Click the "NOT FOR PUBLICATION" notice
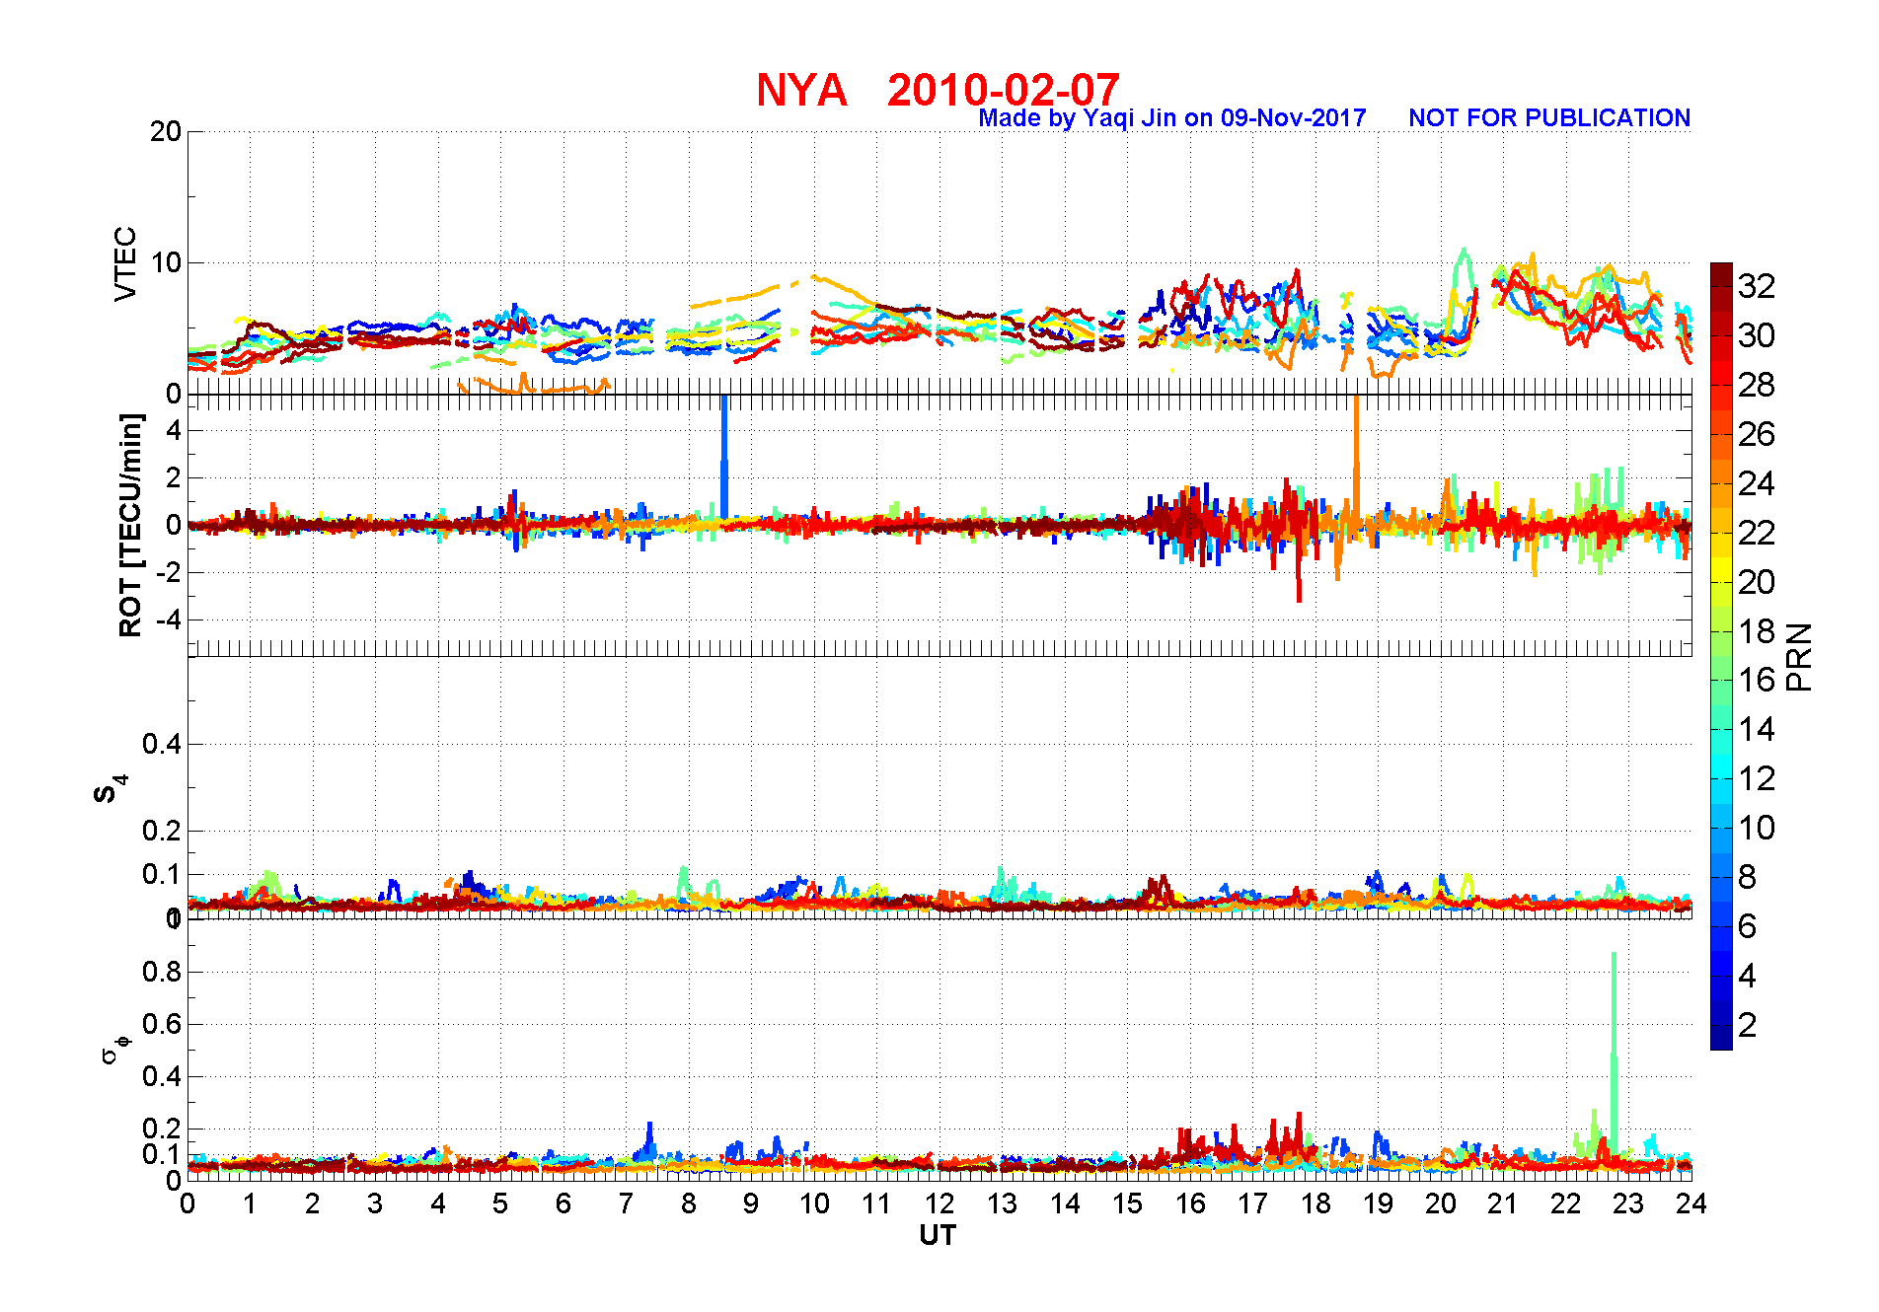This screenshot has width=1879, height=1312. (1549, 118)
